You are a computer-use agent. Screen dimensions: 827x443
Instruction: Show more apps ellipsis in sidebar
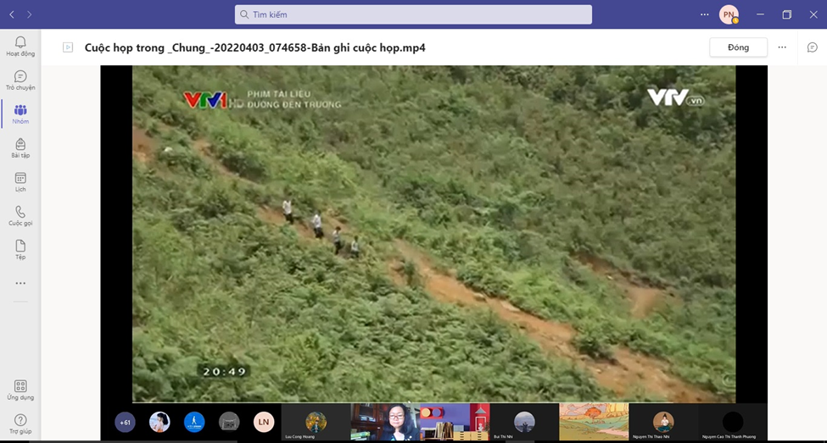point(20,284)
